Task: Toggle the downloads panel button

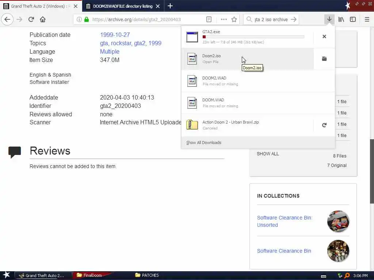Action: click(329, 19)
